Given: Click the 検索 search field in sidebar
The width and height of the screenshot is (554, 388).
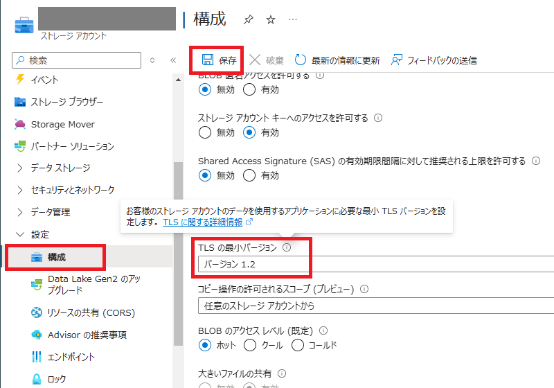Looking at the screenshot, I should 76,60.
